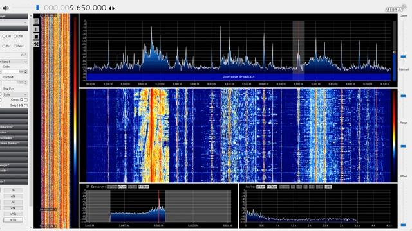Toggle IF Spectrum 'Filter' option

point(144,187)
